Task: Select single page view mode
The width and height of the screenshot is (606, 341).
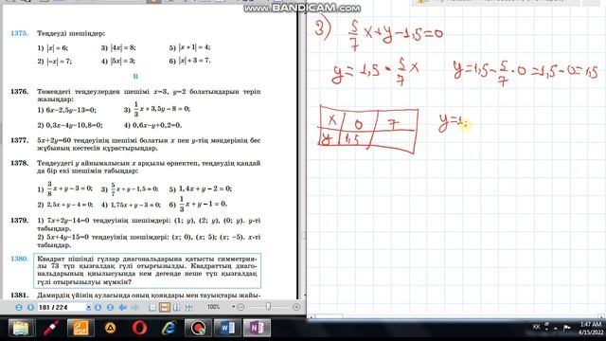Action: pyautogui.click(x=152, y=307)
